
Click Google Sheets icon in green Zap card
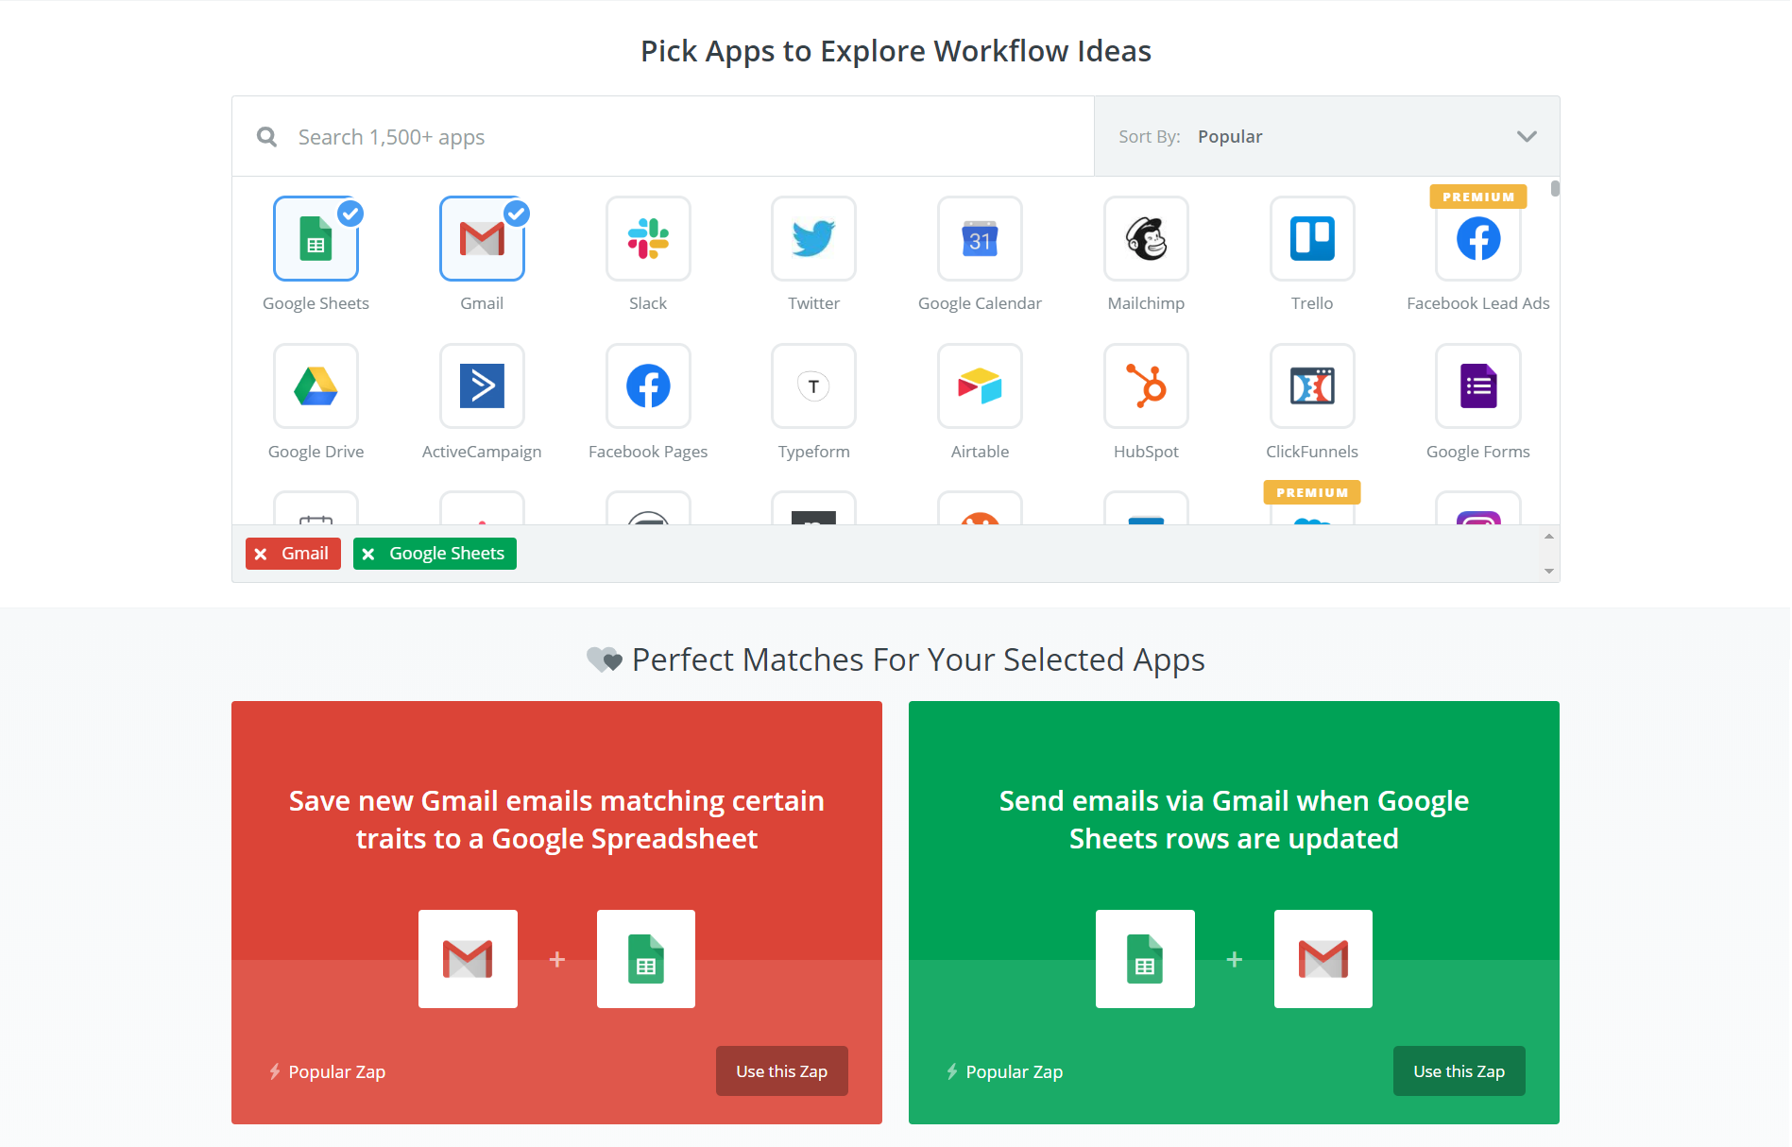(1145, 959)
